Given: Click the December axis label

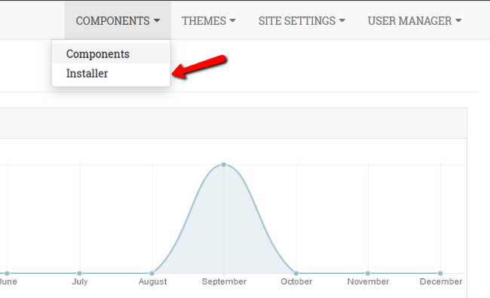Looking at the screenshot, I should (x=441, y=281).
